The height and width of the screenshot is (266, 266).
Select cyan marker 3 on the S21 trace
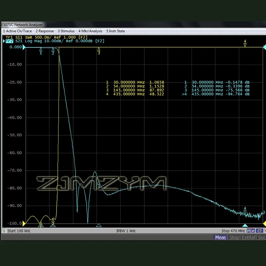(99, 185)
